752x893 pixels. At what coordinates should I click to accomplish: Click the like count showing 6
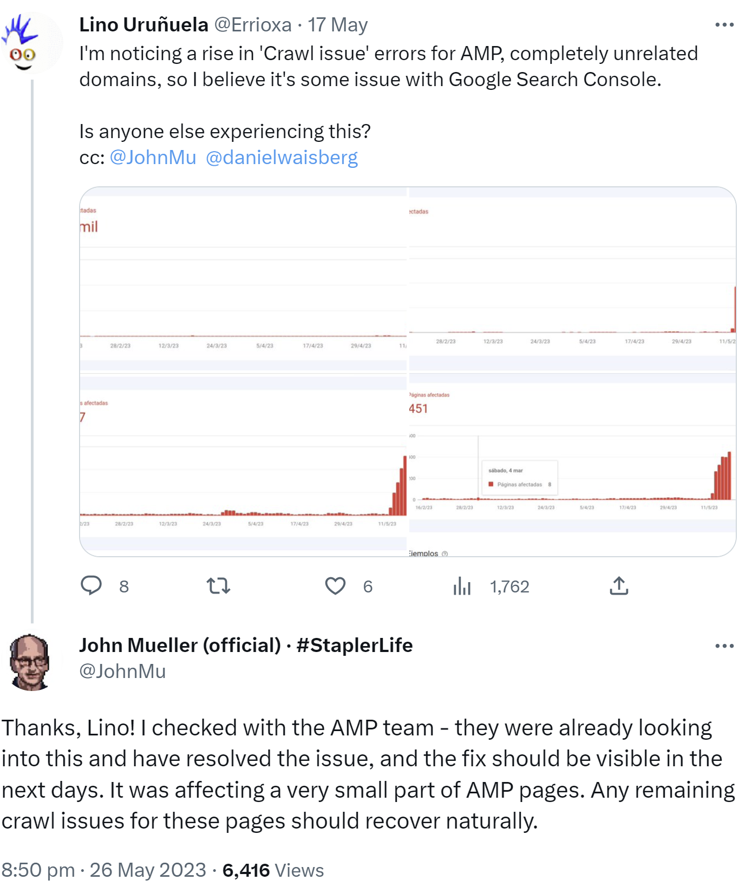tap(368, 585)
